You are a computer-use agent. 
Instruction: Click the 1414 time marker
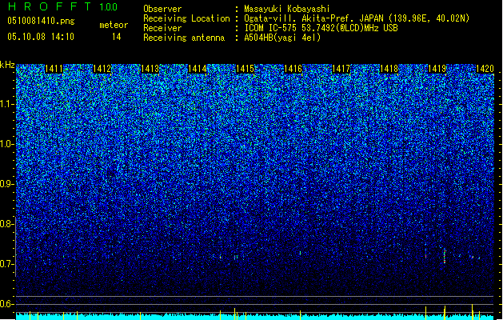click(x=198, y=69)
